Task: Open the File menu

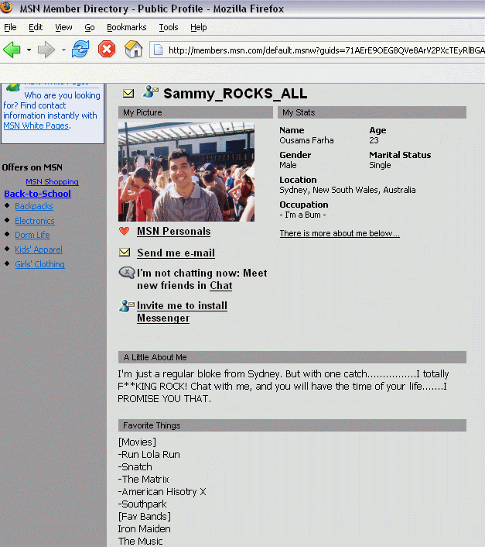Action: coord(10,27)
